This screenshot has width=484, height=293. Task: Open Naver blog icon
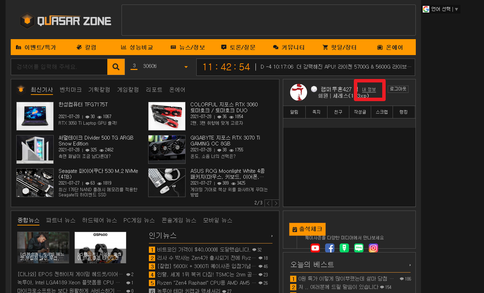[x=359, y=248]
